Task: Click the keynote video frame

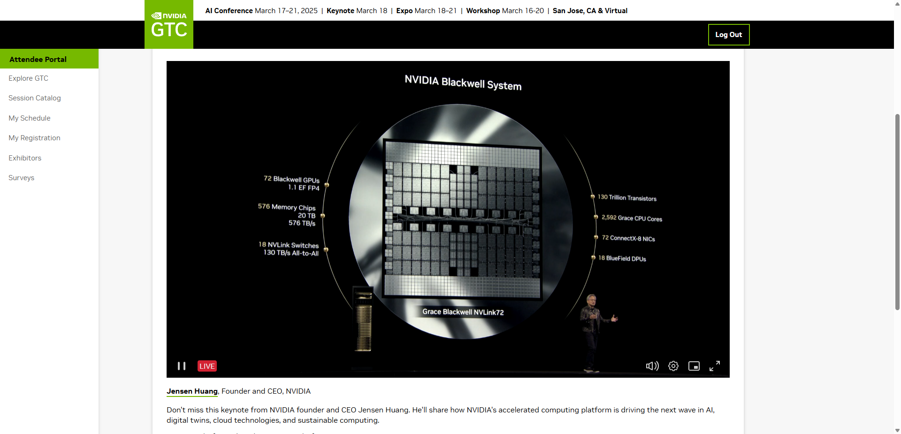Action: tap(448, 219)
